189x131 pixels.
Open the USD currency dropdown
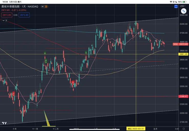[183, 6]
